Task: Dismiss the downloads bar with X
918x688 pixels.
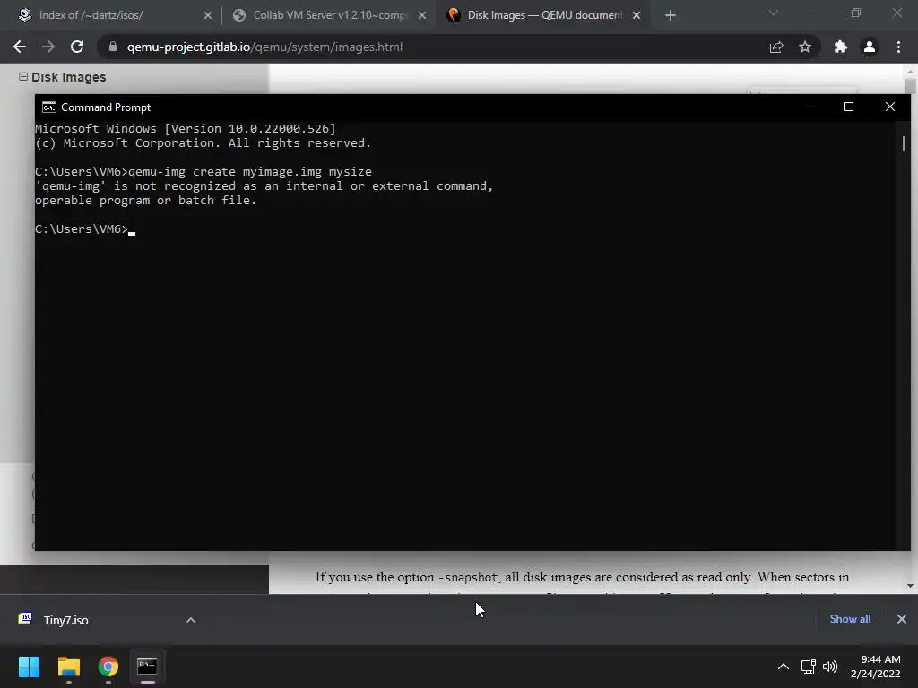Action: [x=902, y=619]
